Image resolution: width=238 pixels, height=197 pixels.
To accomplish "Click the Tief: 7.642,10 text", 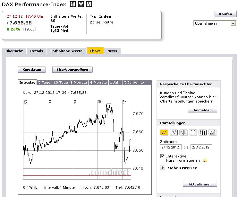I will 128,187.
